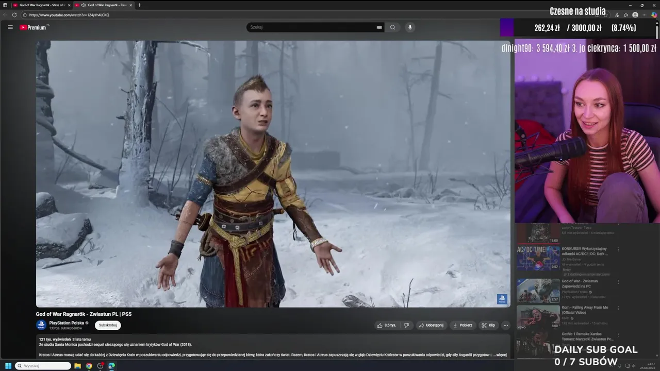Open the Windows Start menu
This screenshot has height=371, width=660.
(x=8, y=366)
